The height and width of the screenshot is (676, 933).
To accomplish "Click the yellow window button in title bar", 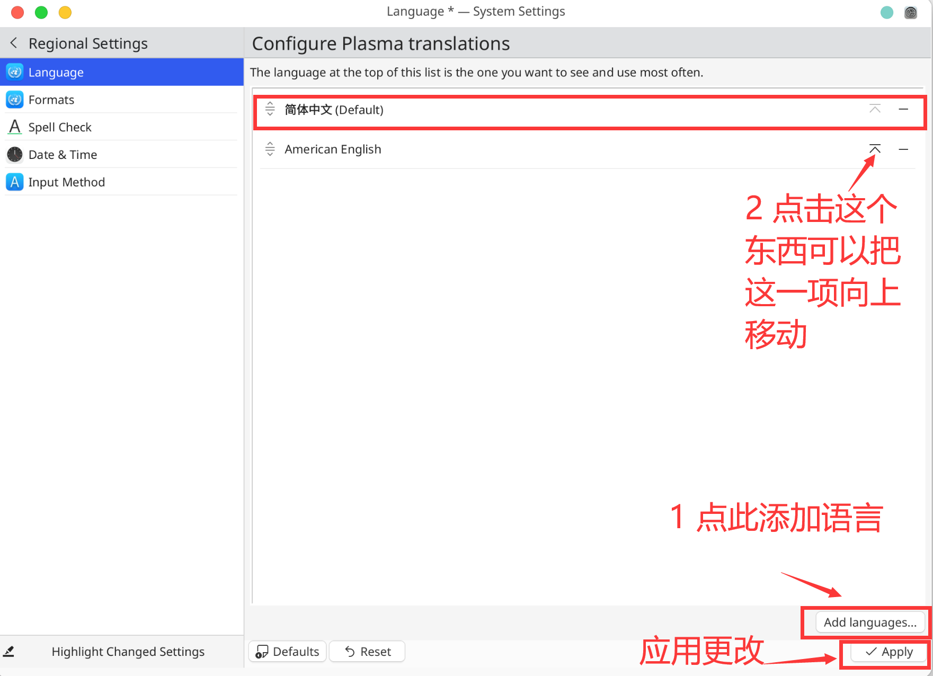I will click(x=65, y=12).
